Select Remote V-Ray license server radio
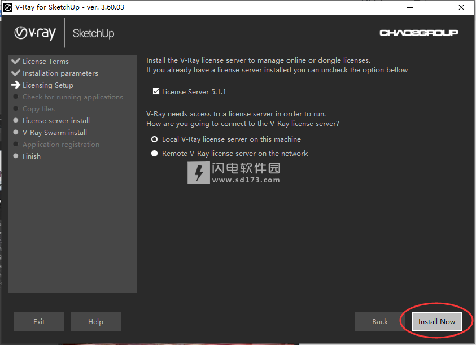This screenshot has width=476, height=345. tap(155, 154)
